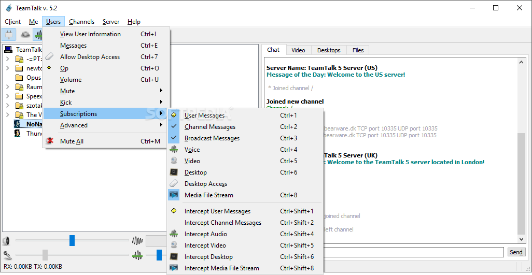This screenshot has width=532, height=275.
Task: Click the speaker volume icon
Action: (6, 241)
